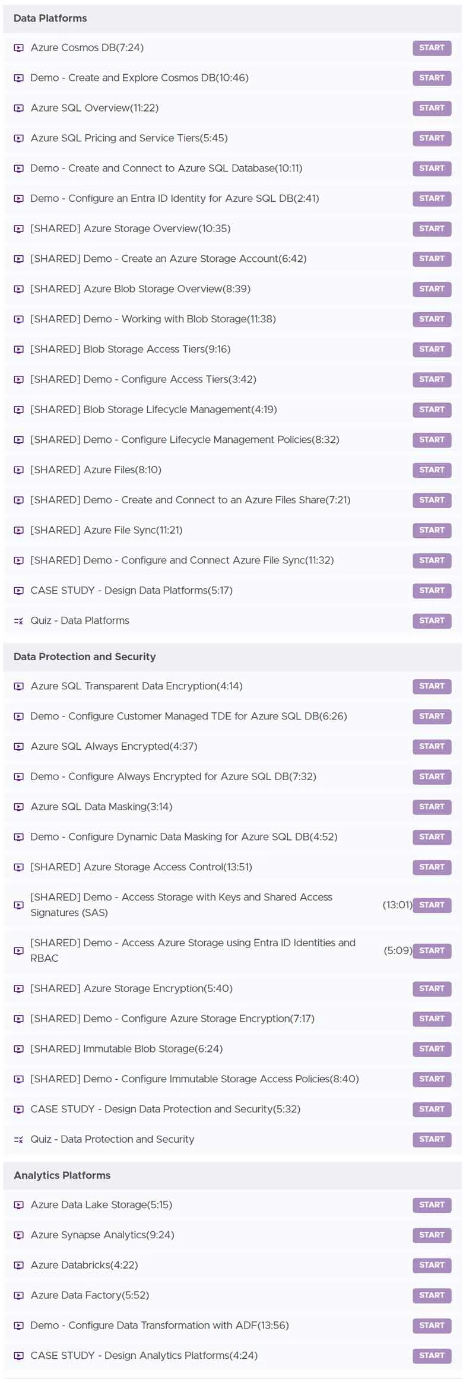Start Demo - Create and Explore Cosmos DB
The image size is (463, 1379).
tap(432, 78)
